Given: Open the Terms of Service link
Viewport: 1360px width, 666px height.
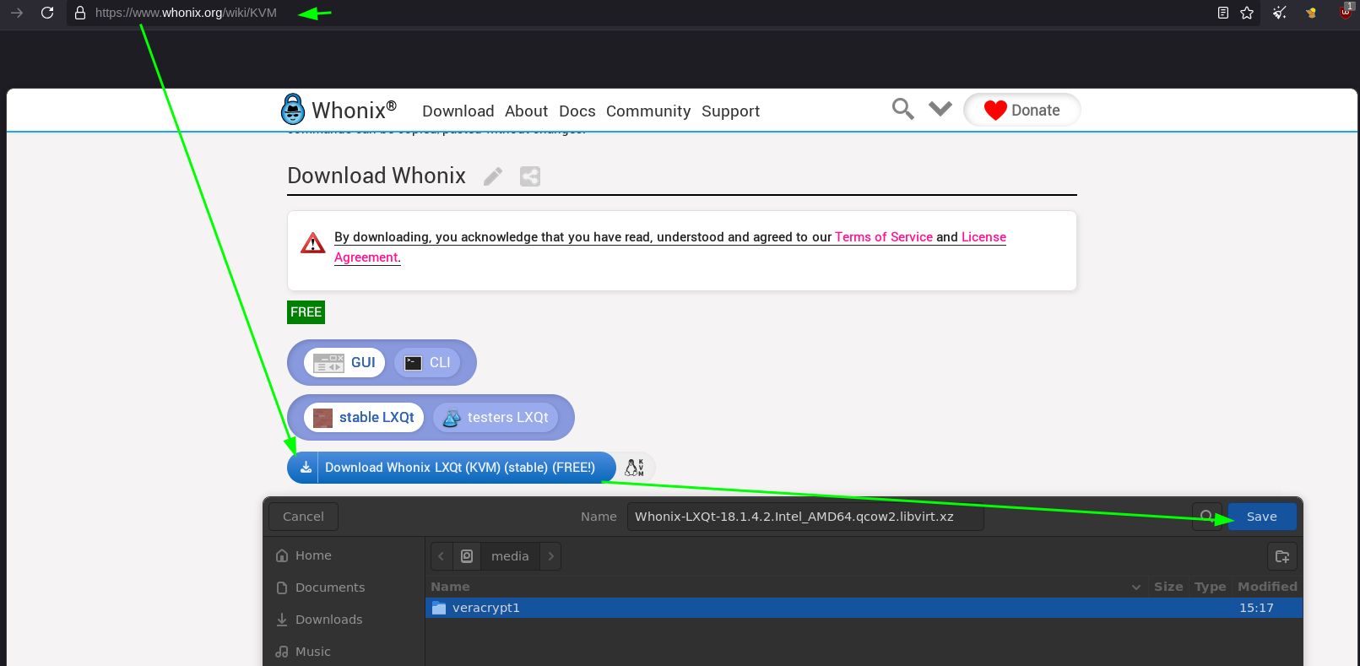Looking at the screenshot, I should coord(883,237).
